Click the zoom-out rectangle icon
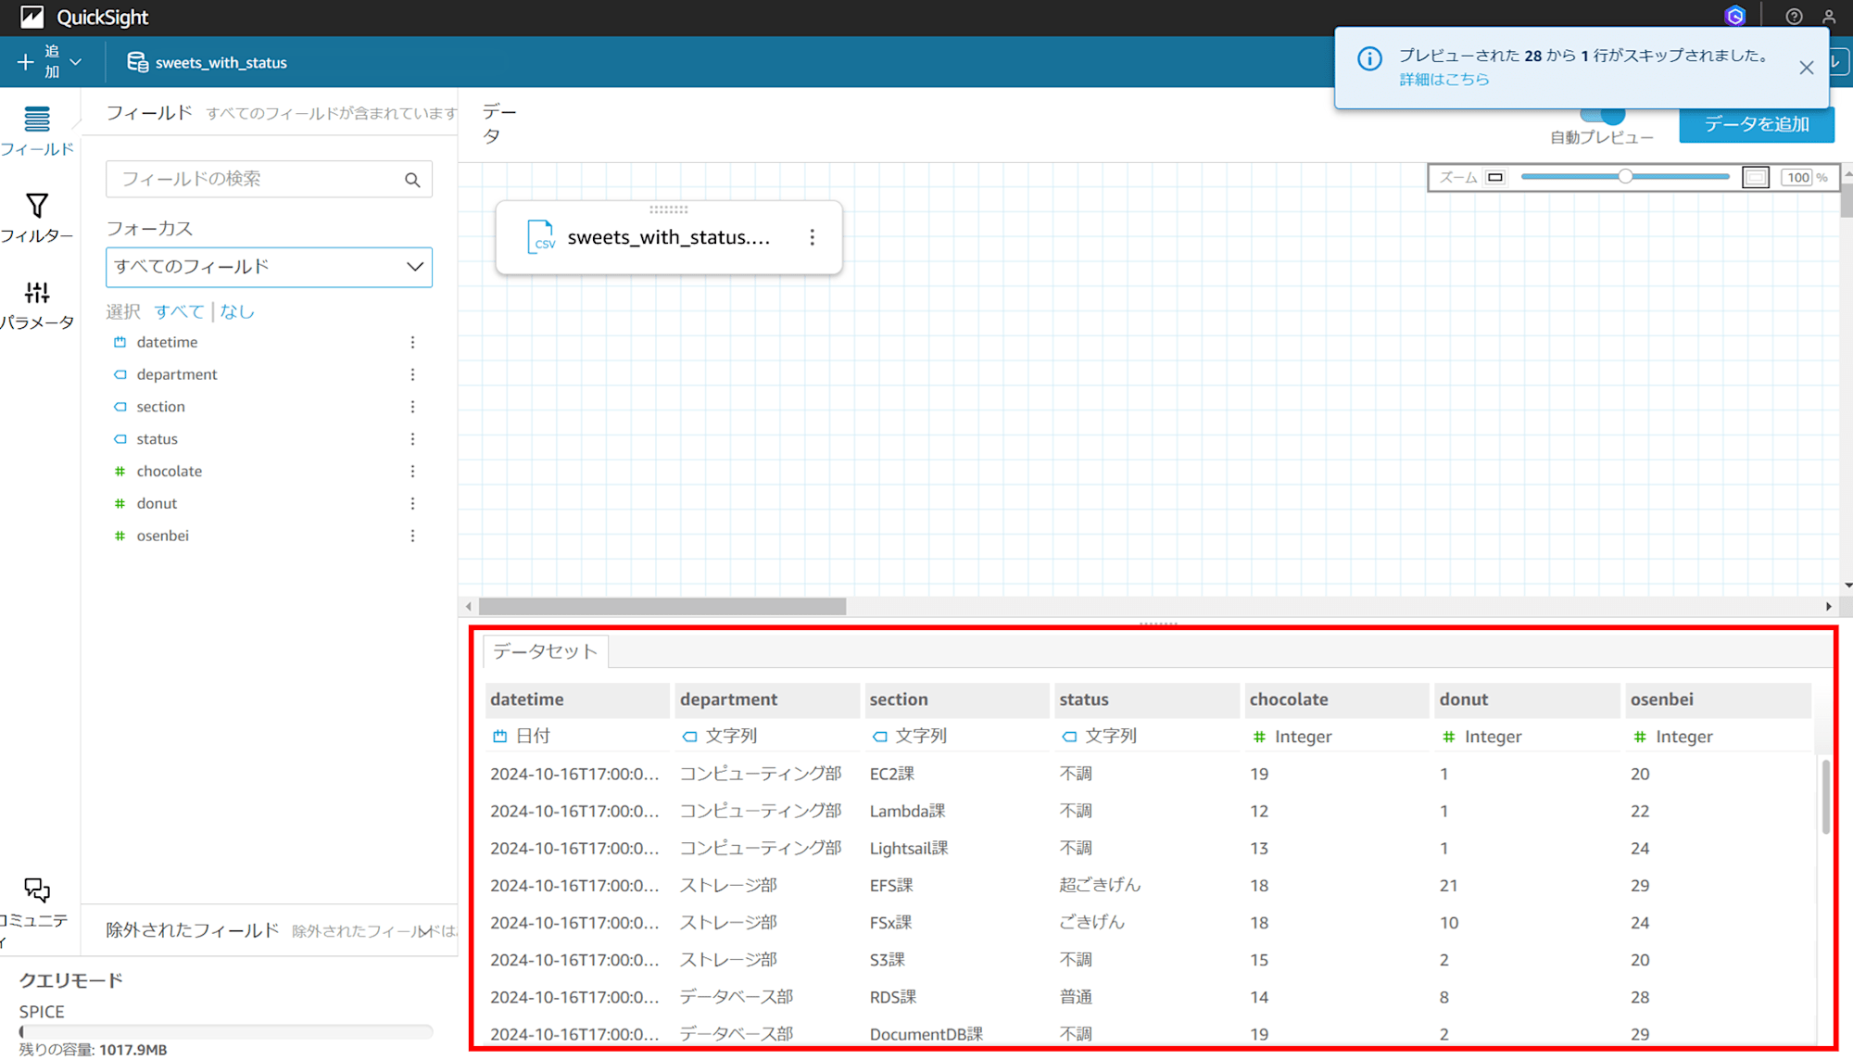Viewport: 1853px width, 1060px height. point(1495,177)
